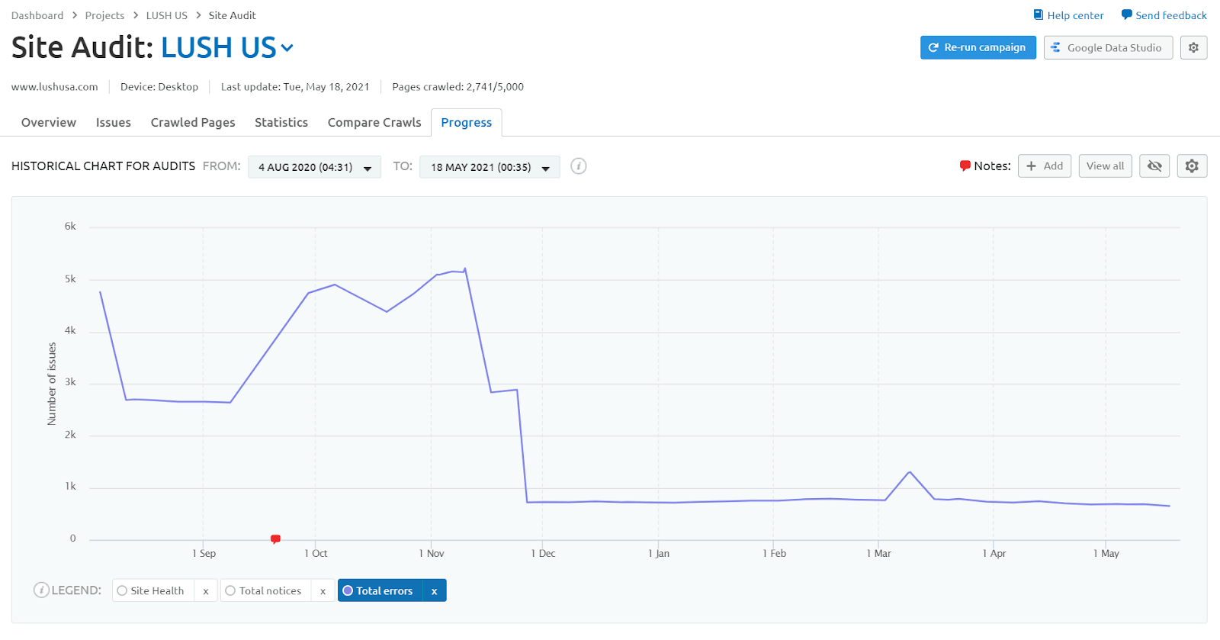Click the info icon beside date range
The image size is (1220, 640).
pos(579,166)
